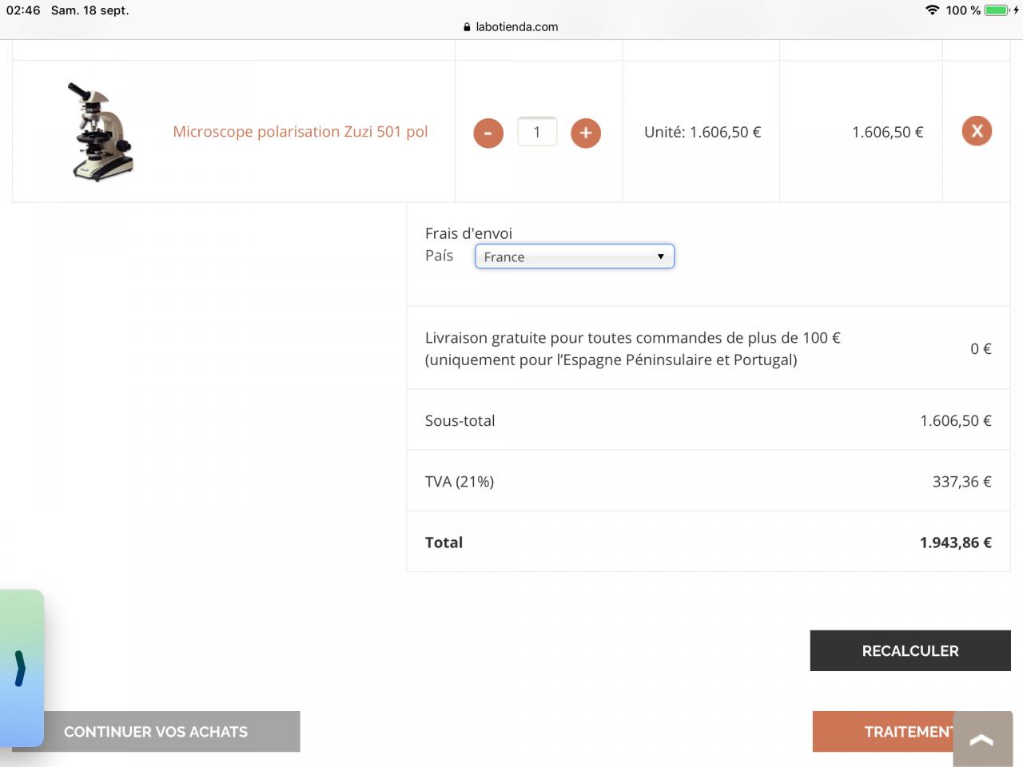Image resolution: width=1023 pixels, height=767 pixels.
Task: Click the microscope product thumbnail
Action: point(100,132)
